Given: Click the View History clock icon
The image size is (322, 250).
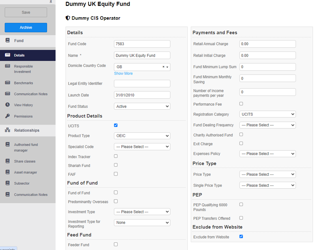Looking at the screenshot, I should point(8,105).
